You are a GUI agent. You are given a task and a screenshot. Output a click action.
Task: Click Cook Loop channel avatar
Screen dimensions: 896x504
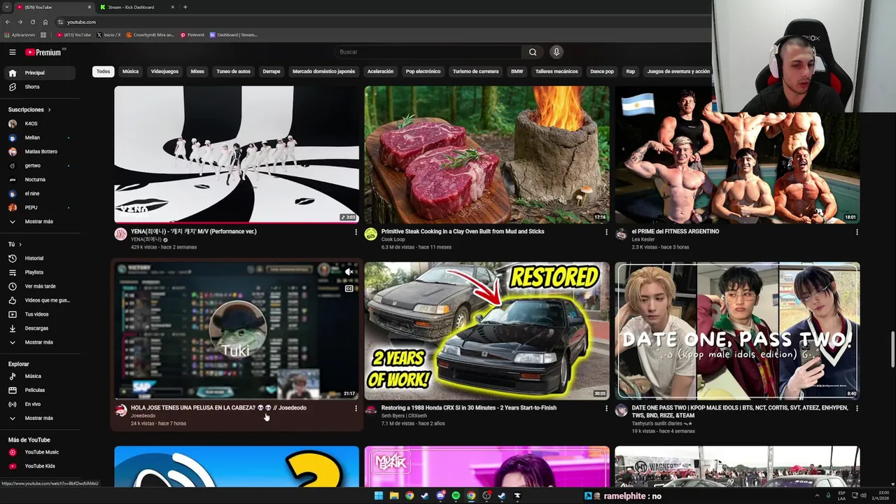[371, 234]
